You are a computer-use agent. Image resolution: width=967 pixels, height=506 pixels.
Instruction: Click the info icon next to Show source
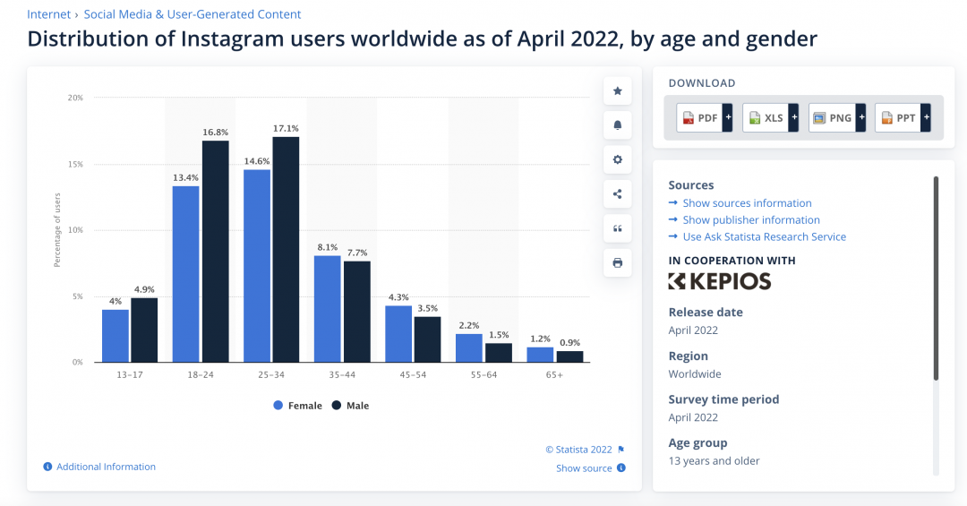coord(621,467)
